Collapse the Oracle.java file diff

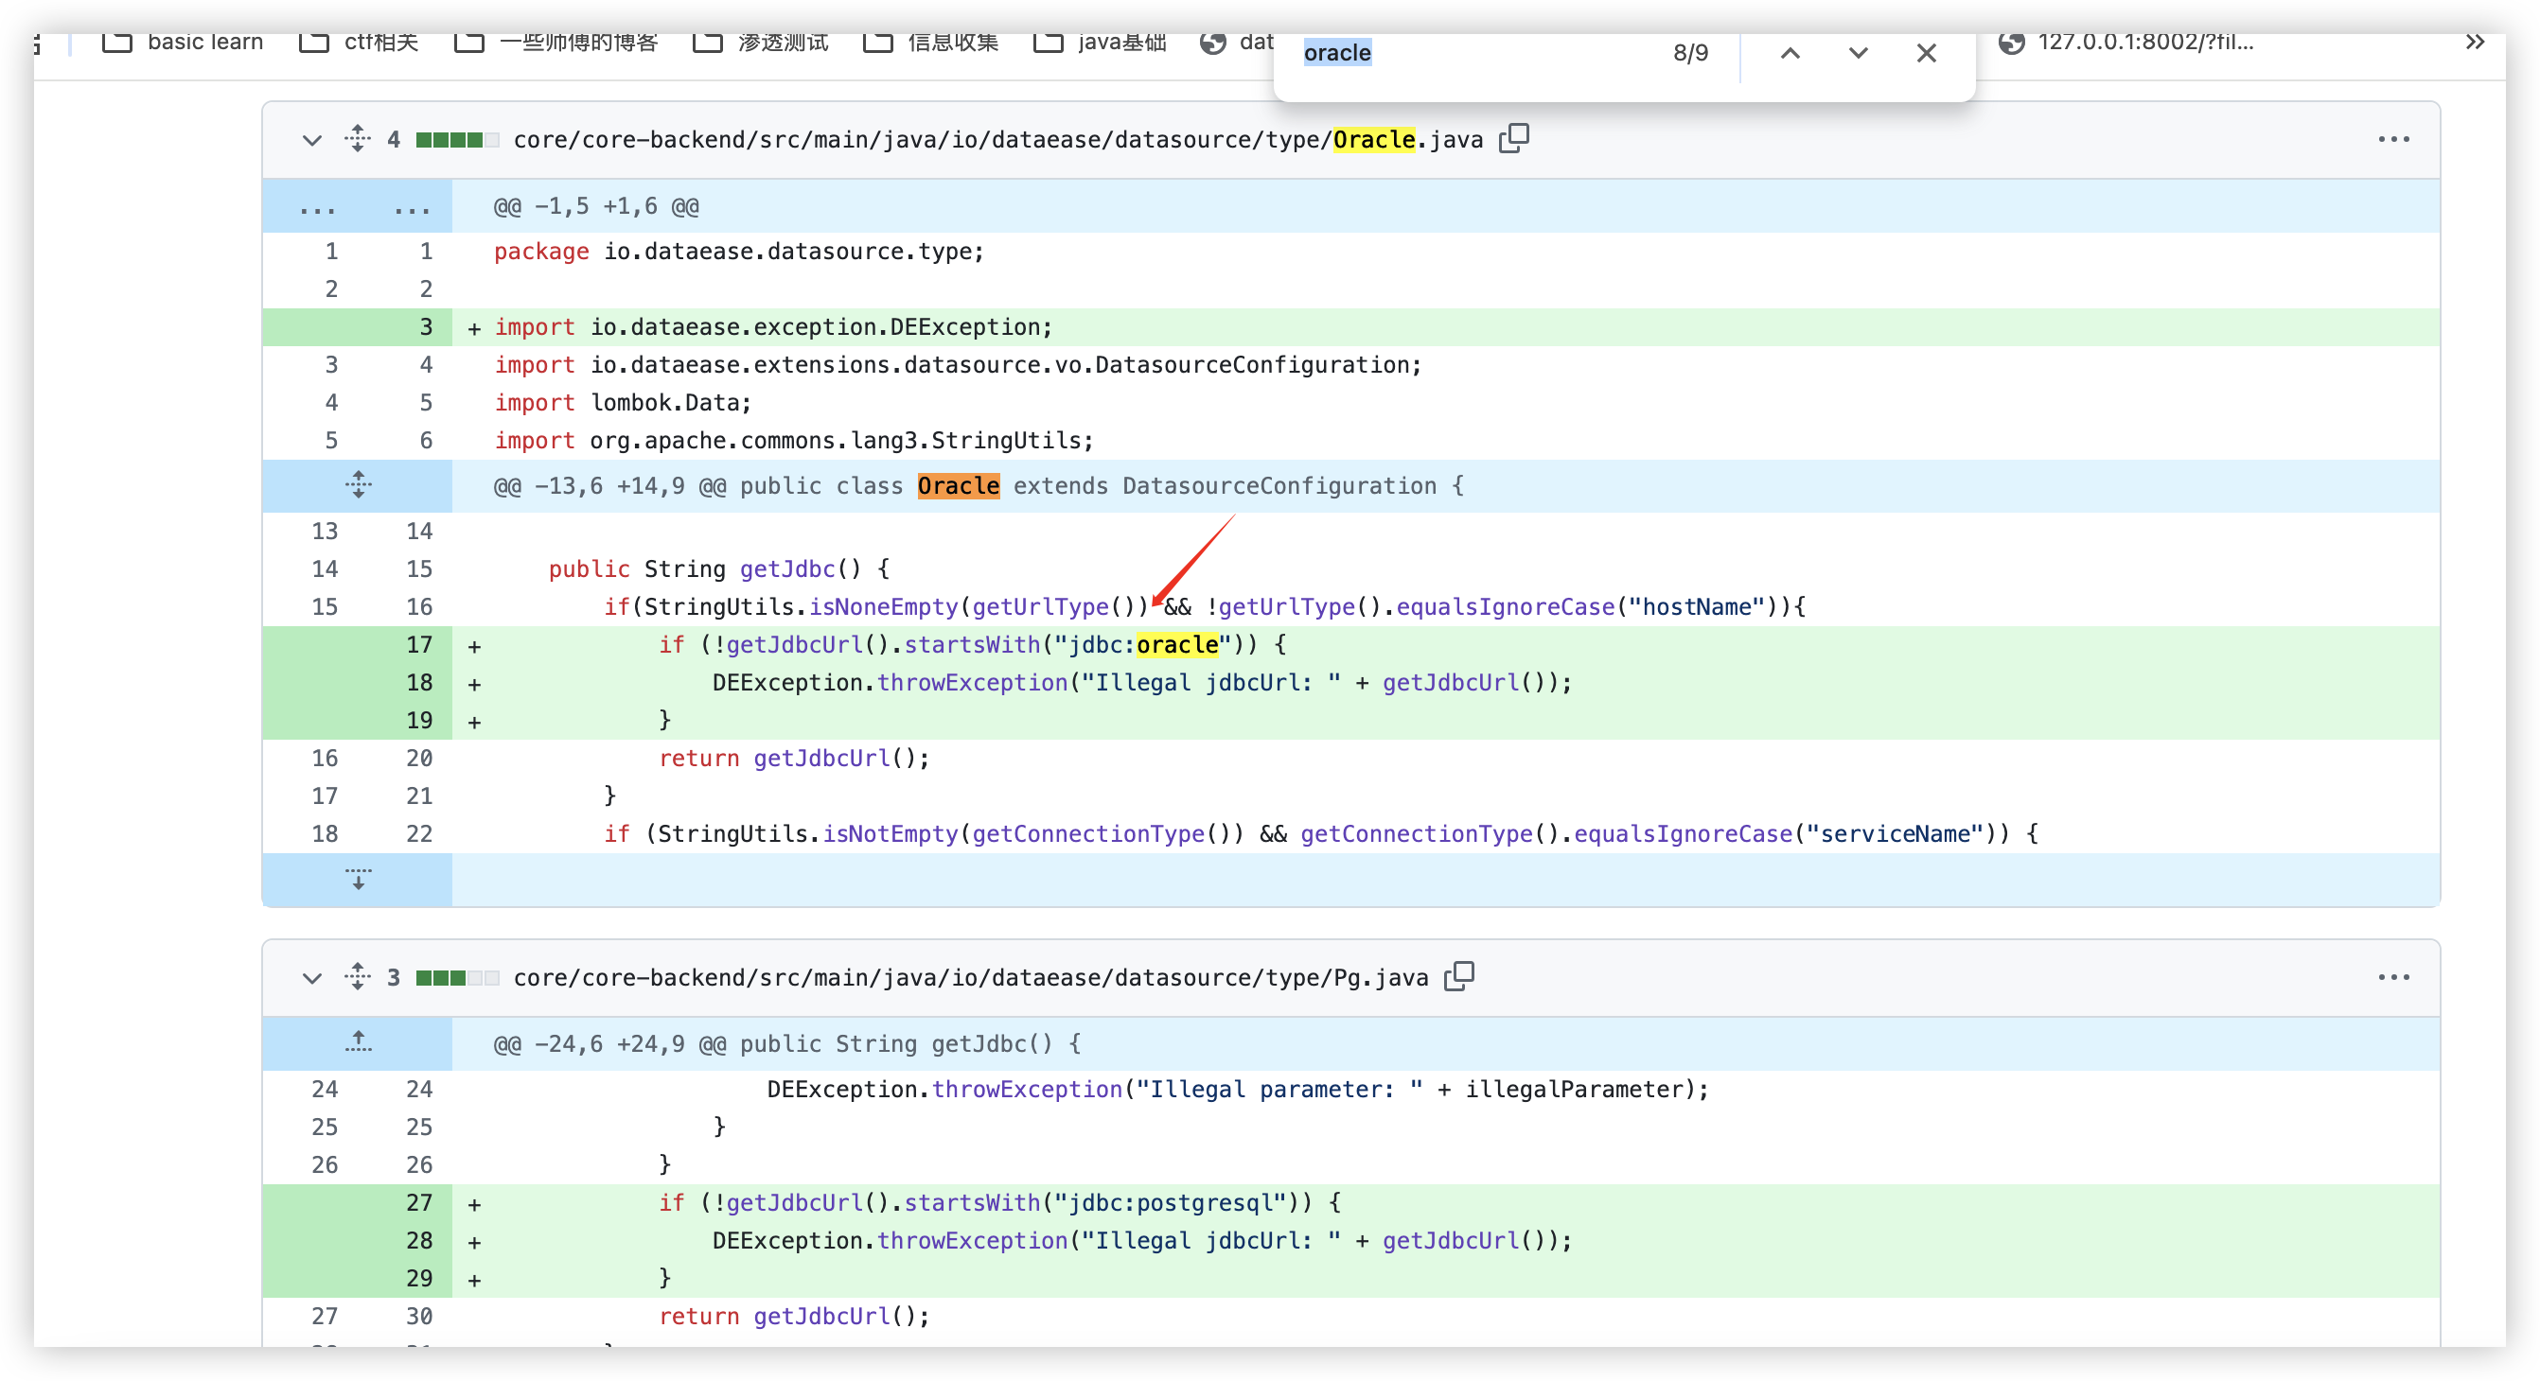[311, 139]
